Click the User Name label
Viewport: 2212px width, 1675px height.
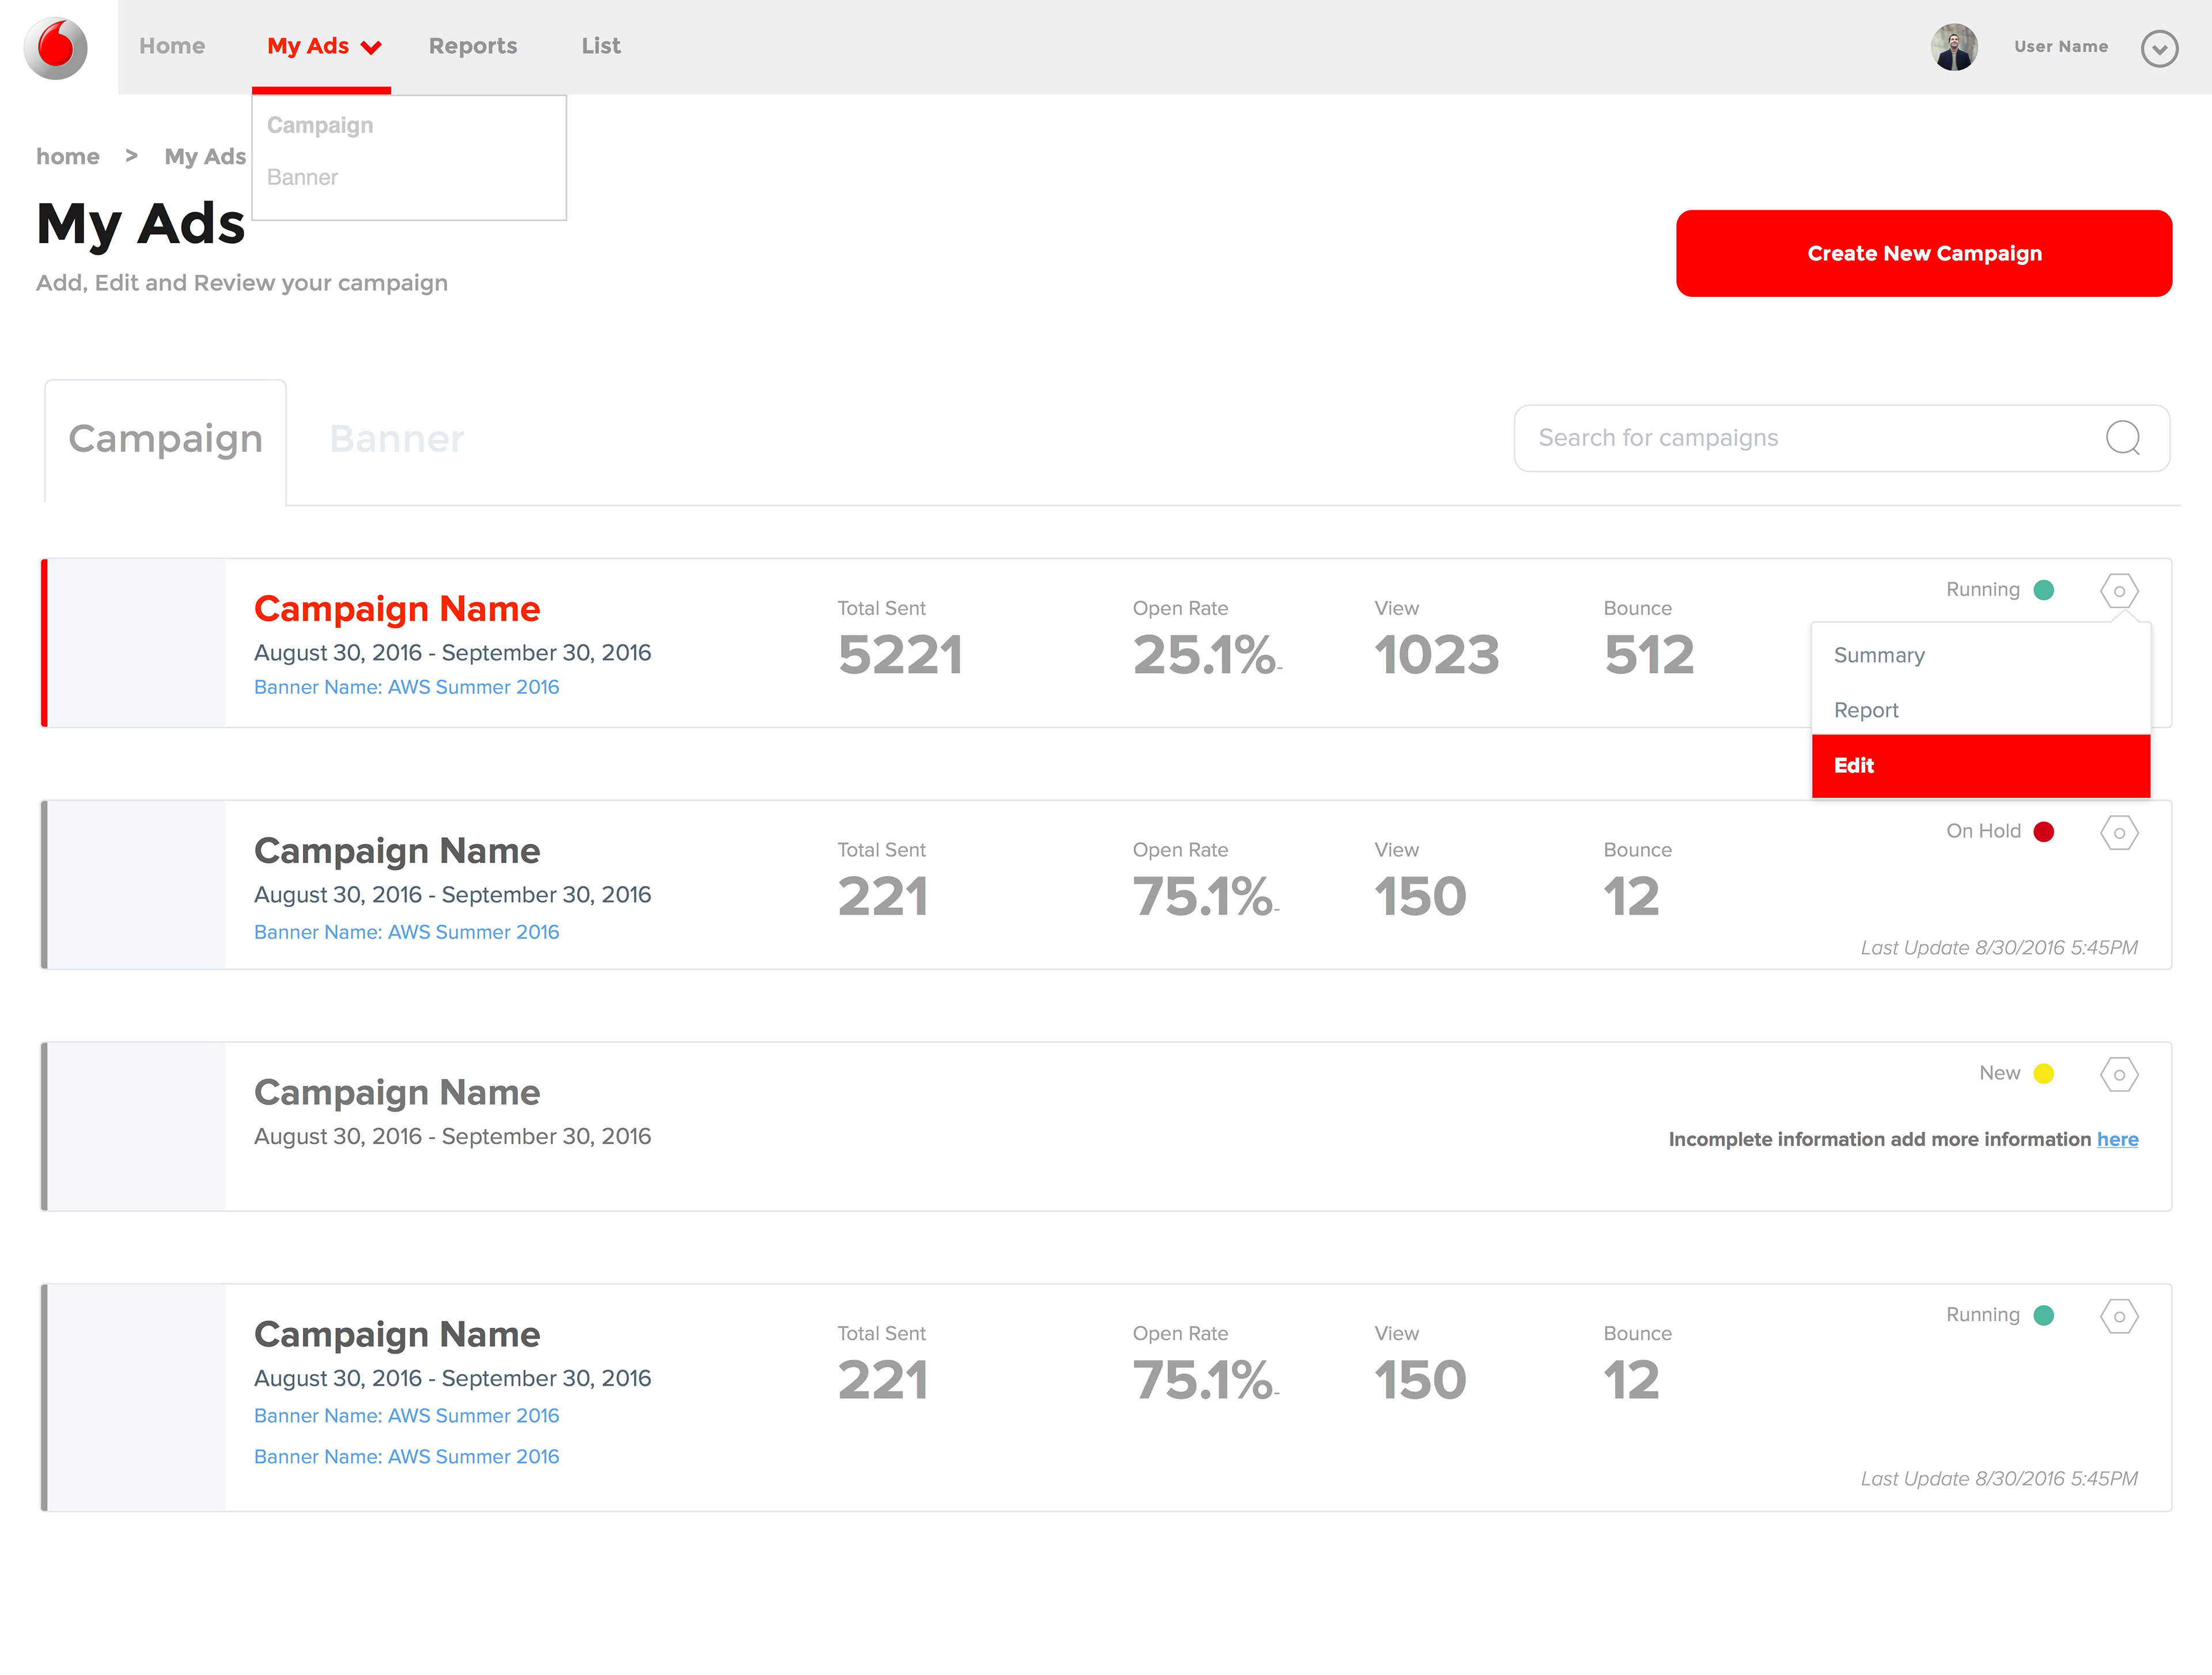tap(2060, 46)
